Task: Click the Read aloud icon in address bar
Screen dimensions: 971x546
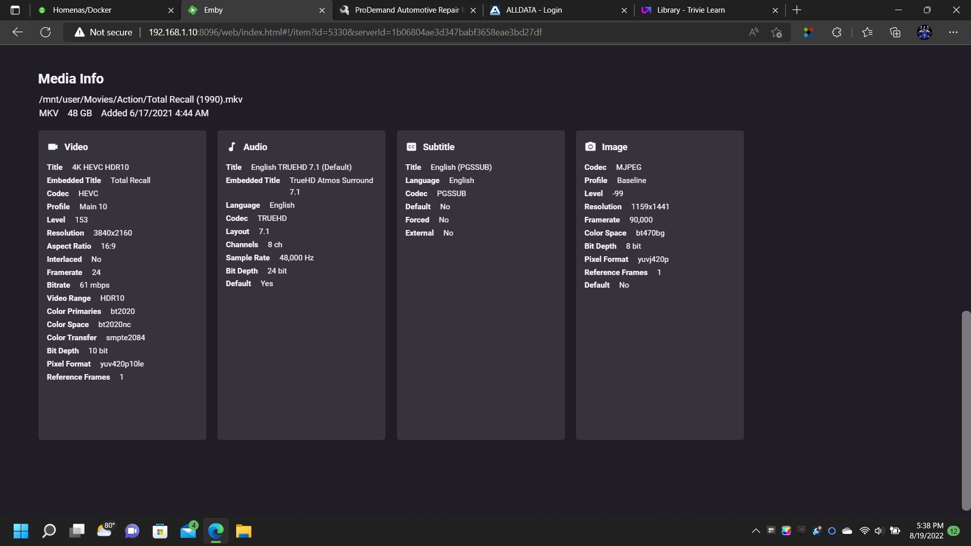Action: click(754, 32)
